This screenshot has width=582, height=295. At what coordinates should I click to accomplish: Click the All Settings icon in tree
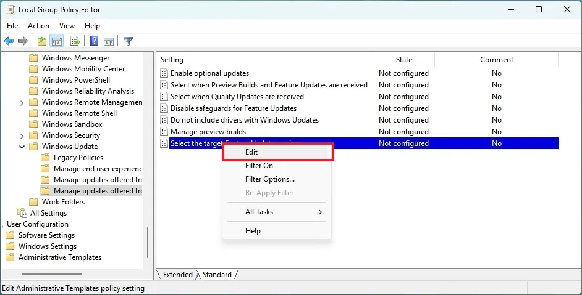click(22, 213)
